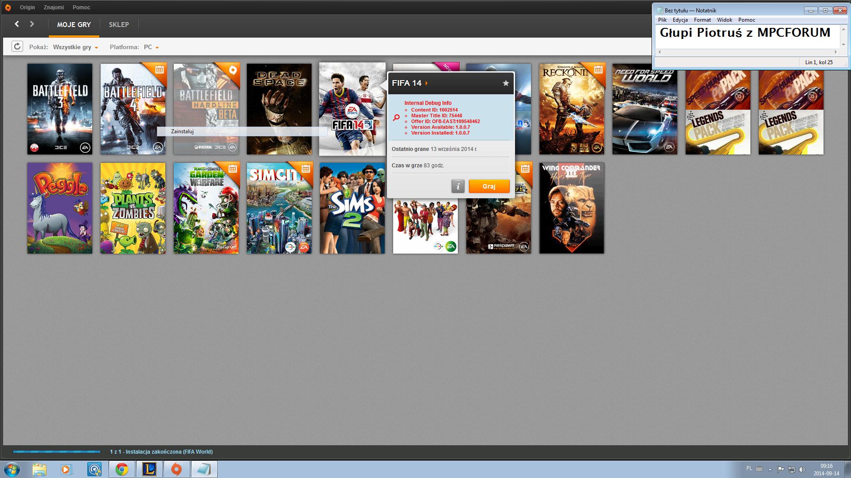Open the Origin menu
Screen dimensions: 851x478
(27, 7)
